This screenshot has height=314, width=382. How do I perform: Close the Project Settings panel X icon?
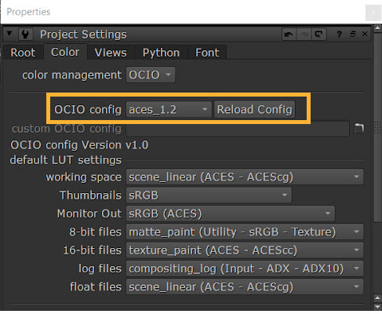pos(365,34)
